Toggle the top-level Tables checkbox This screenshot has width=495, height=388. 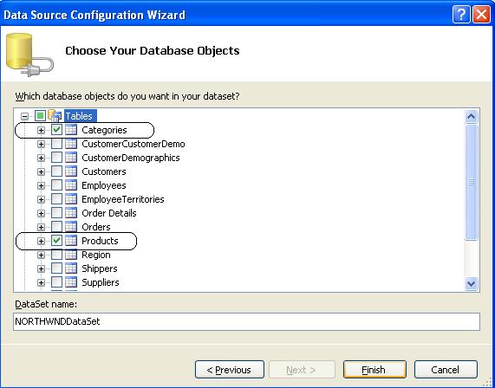41,116
